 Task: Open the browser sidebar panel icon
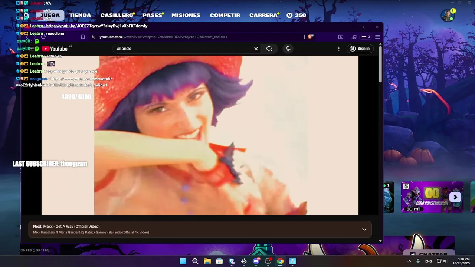341,37
